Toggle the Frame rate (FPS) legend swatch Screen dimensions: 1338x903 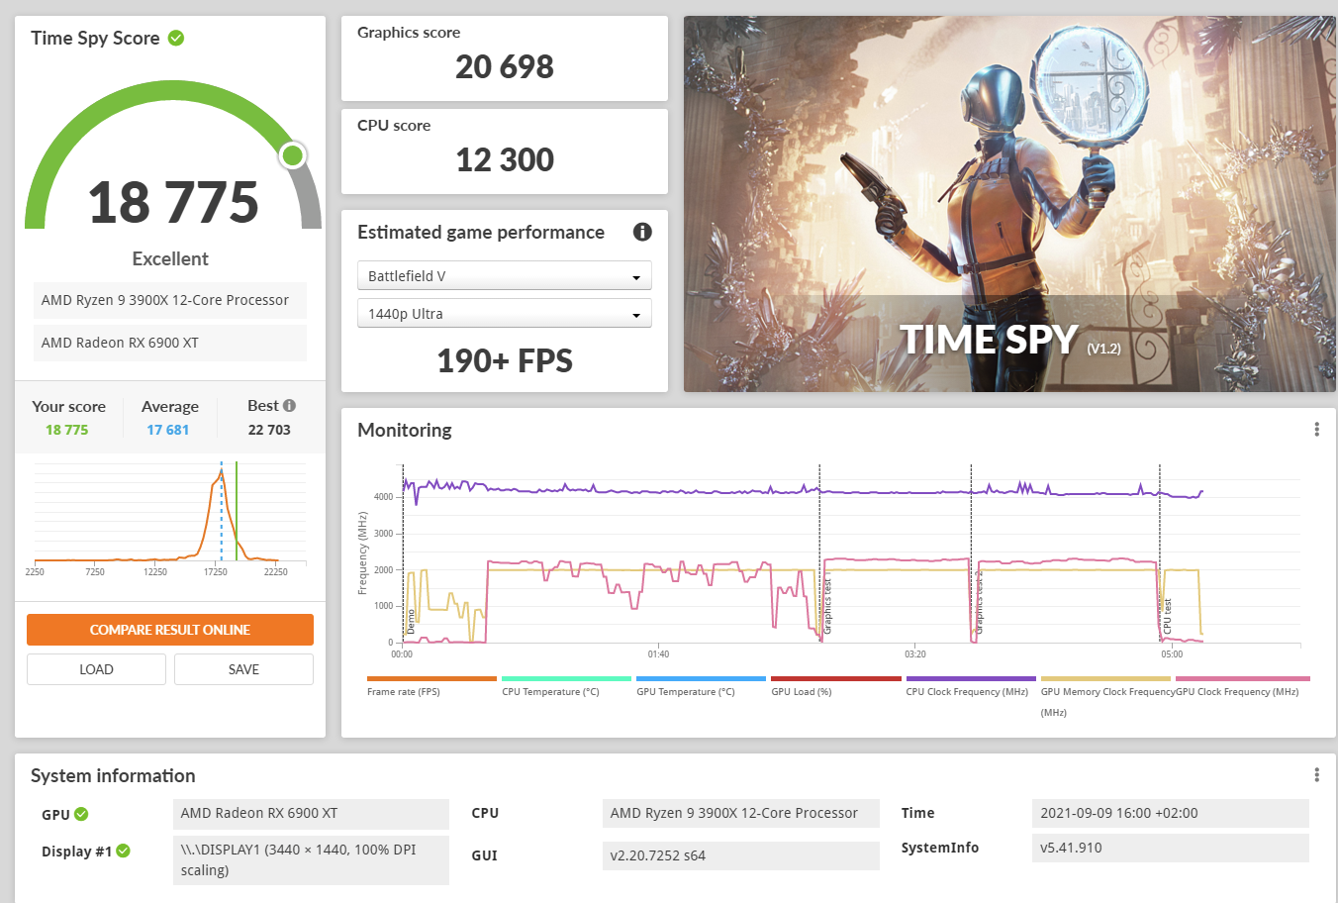(x=431, y=679)
